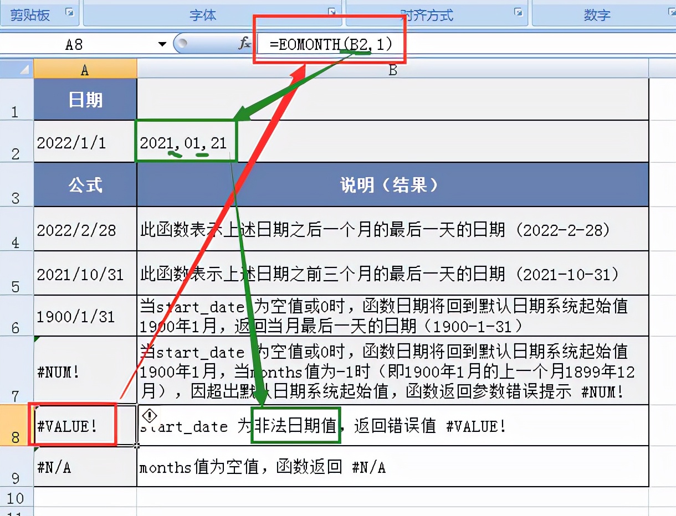Click cell containing 2022/1/1

85,142
